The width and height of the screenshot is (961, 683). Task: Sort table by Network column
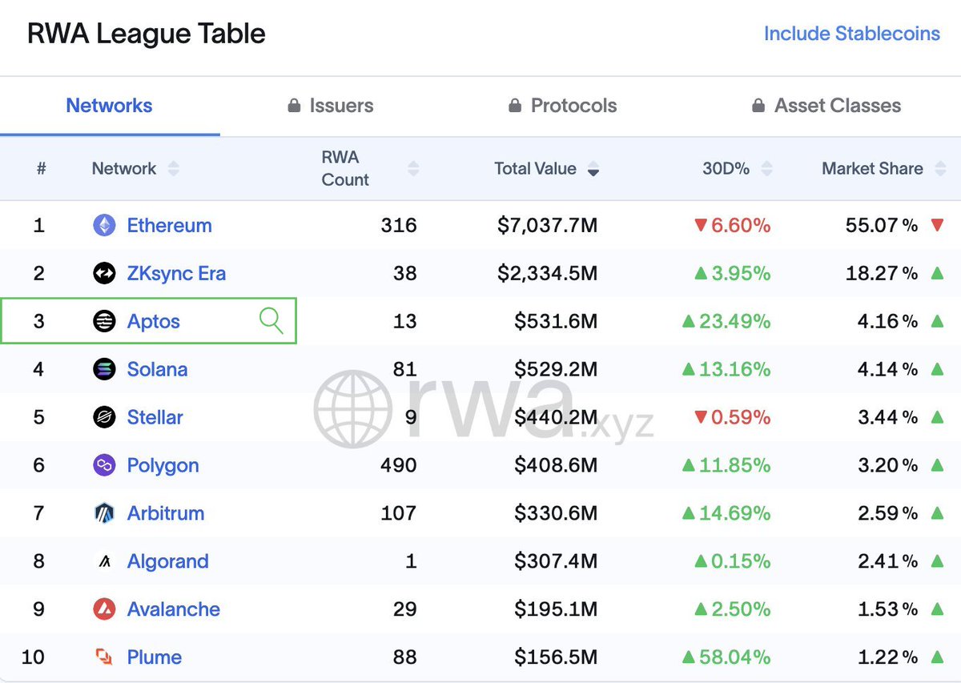(x=174, y=169)
